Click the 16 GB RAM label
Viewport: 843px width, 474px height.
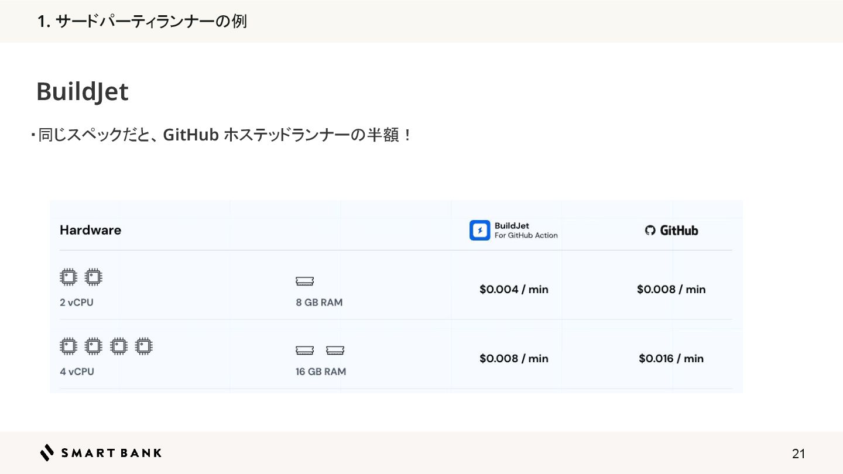(320, 372)
